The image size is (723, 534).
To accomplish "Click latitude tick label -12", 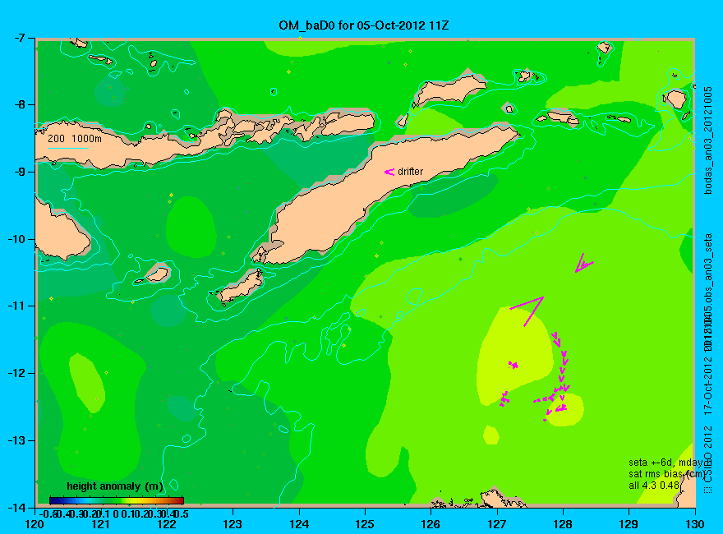I will (x=18, y=373).
